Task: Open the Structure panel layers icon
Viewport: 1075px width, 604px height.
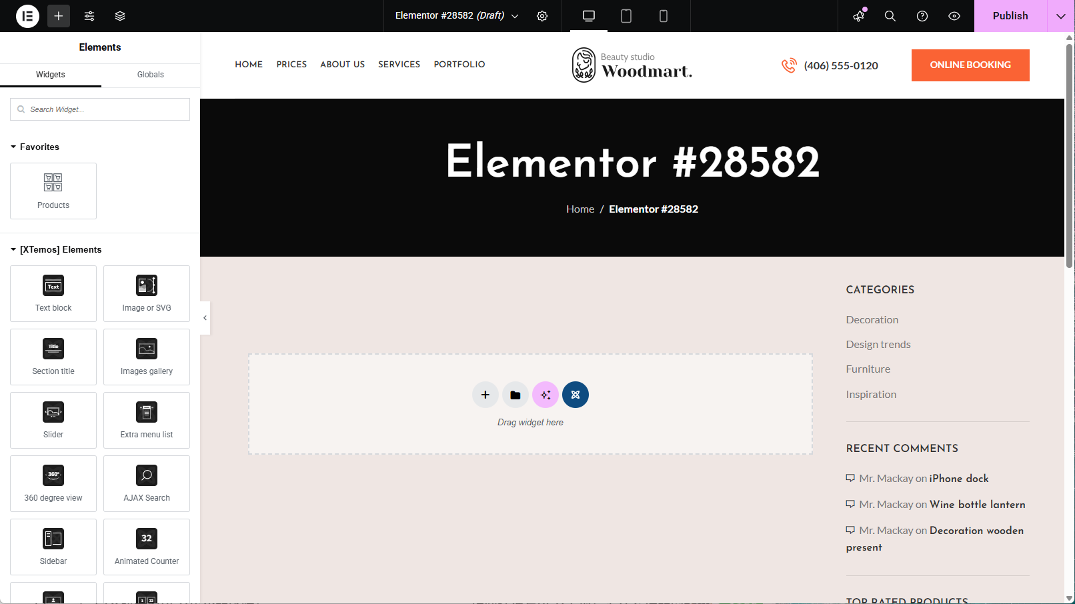Action: click(120, 15)
